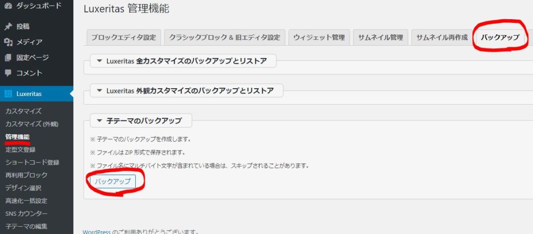Switch to バックアップ tab
Image resolution: width=533 pixels, height=234 pixels.
pos(500,37)
